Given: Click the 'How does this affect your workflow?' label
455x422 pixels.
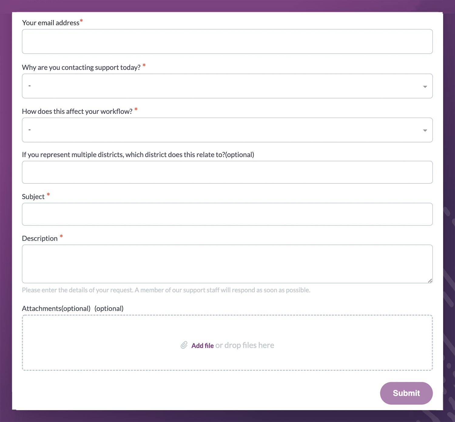Looking at the screenshot, I should (77, 111).
